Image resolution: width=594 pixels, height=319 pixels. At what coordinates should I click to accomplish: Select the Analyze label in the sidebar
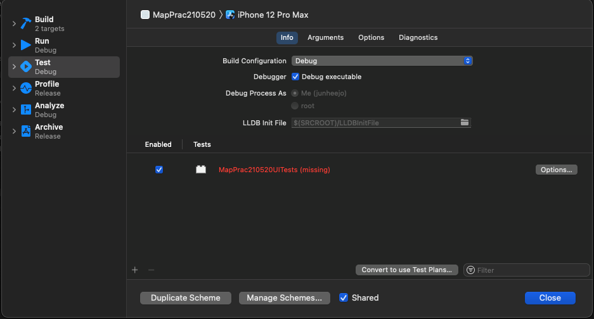[x=49, y=106]
